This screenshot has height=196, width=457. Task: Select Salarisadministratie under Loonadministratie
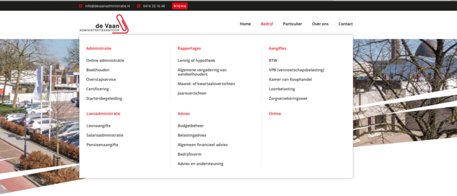pyautogui.click(x=104, y=135)
